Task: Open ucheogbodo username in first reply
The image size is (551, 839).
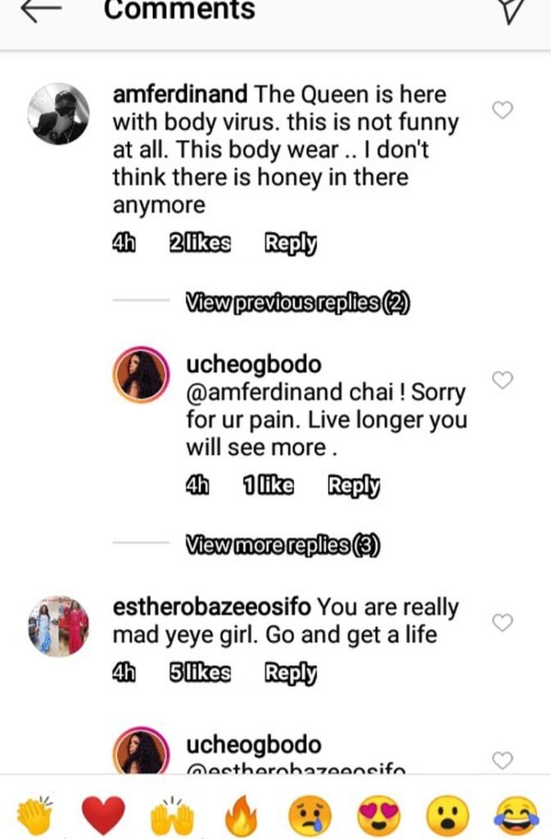Action: (x=254, y=364)
